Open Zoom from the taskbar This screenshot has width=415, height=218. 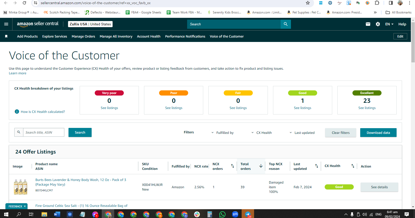tap(235, 214)
